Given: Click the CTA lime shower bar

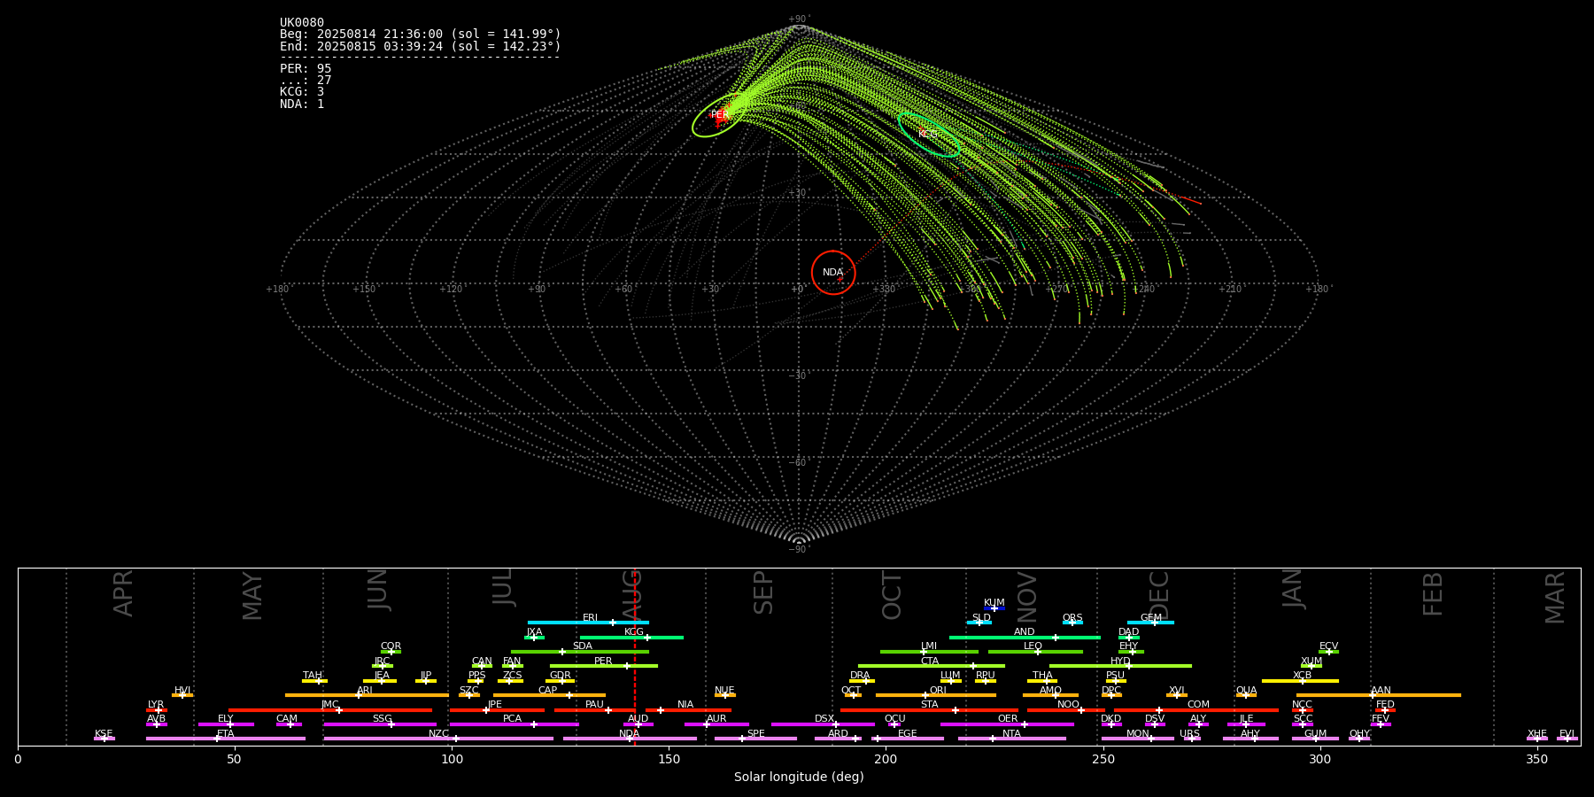Looking at the screenshot, I should [x=932, y=666].
